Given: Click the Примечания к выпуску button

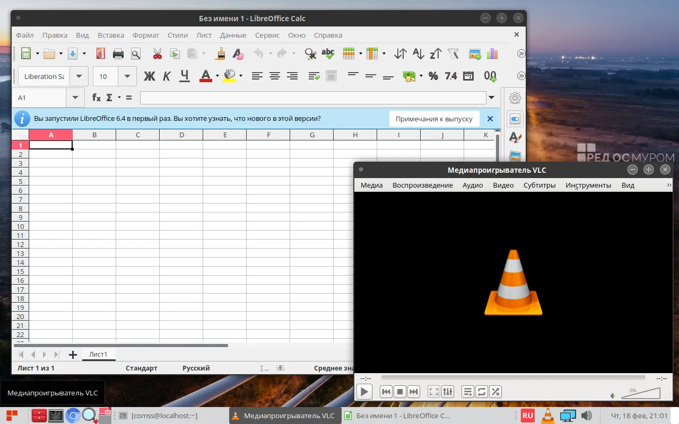Looking at the screenshot, I should 434,119.
